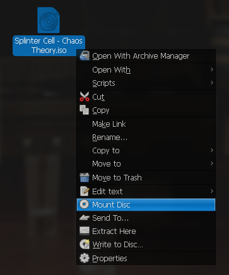Viewport: 229px width, 275px height.
Task: Expand the Copy to submenu arrow
Action: pos(212,150)
